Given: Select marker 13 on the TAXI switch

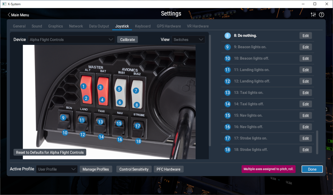Looking at the screenshot, I should [x=100, y=122].
